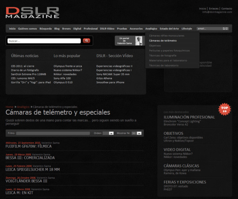Click the Filtro text field
Image resolution: width=238 pixels, height=199 pixels.
[53, 133]
